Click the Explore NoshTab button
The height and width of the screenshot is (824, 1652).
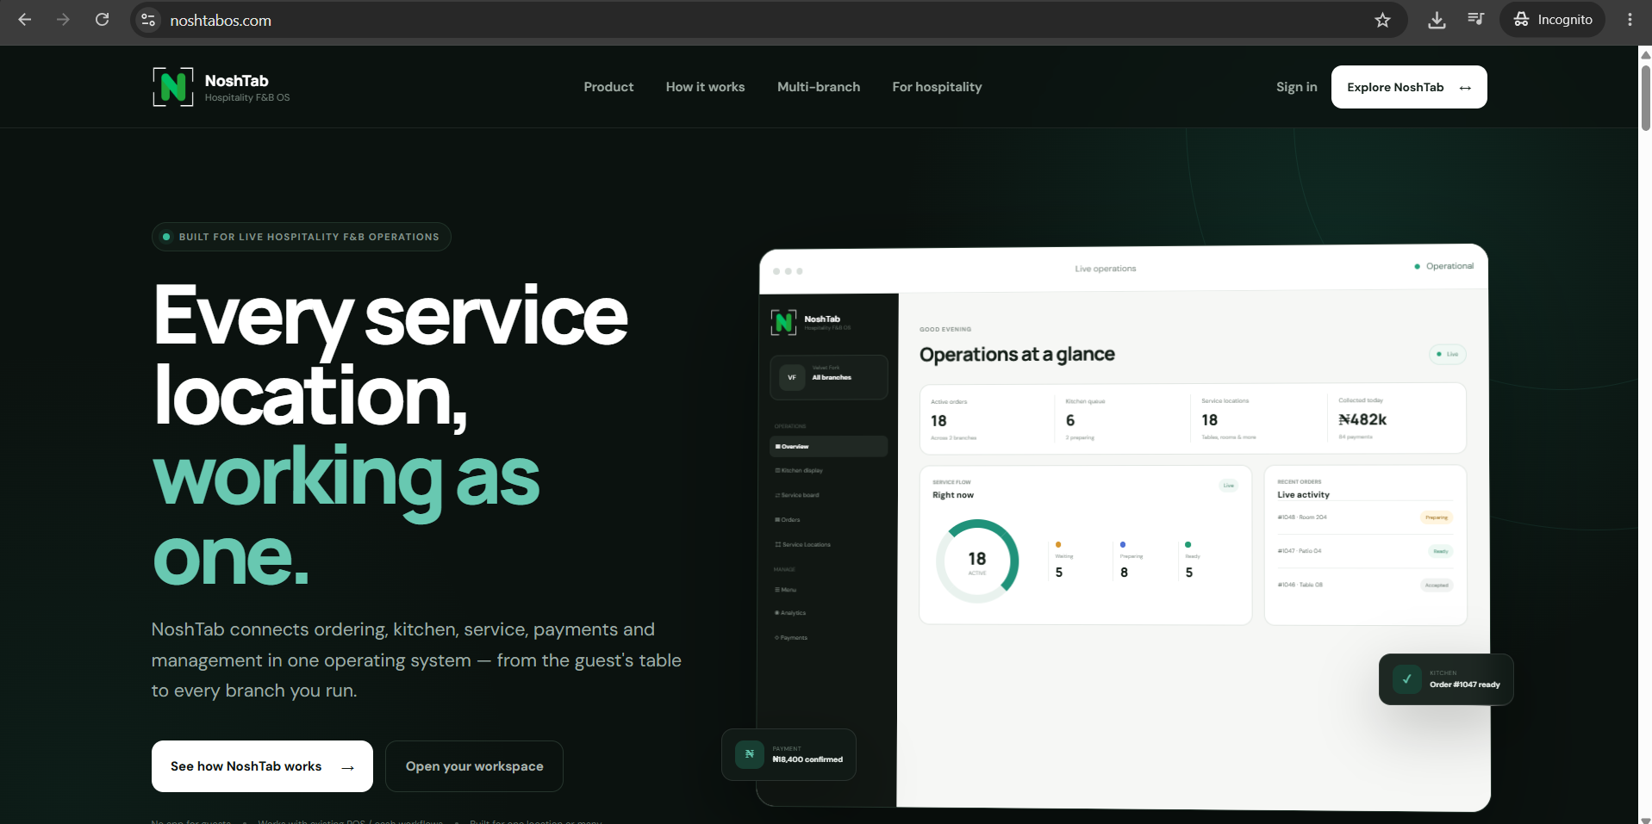click(1409, 87)
